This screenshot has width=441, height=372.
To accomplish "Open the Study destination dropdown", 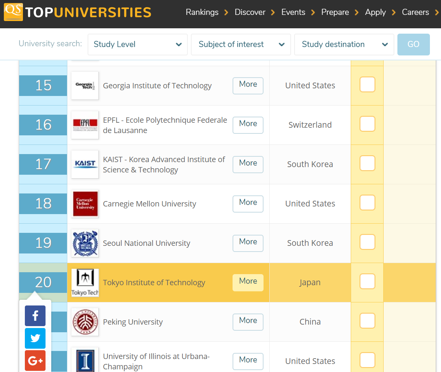I will 344,44.
